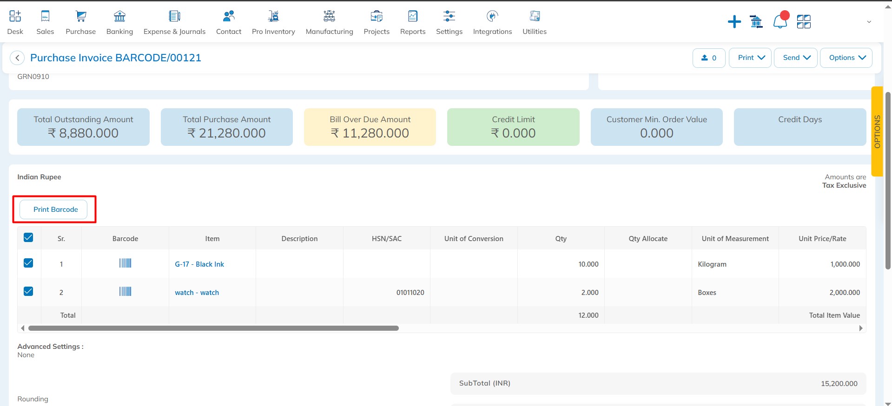Screen dimensions: 892x406
Task: Expand the Send dropdown
Action: [x=796, y=58]
